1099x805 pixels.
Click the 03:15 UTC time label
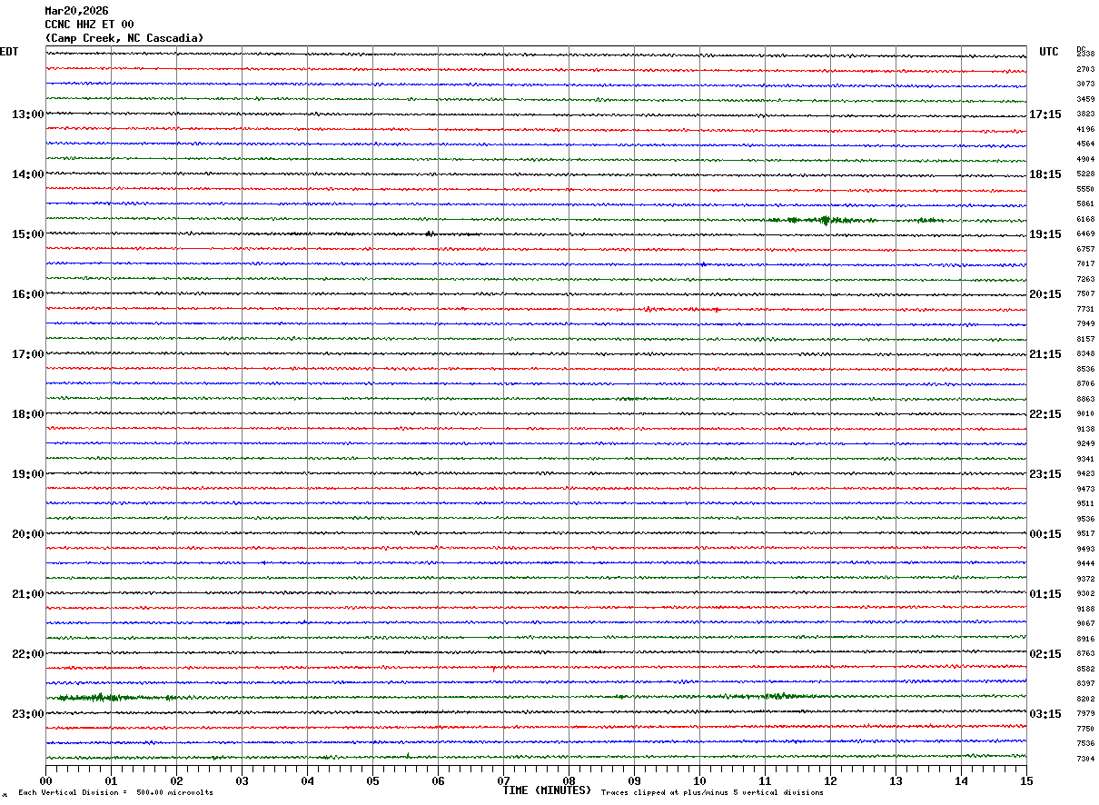[1045, 714]
